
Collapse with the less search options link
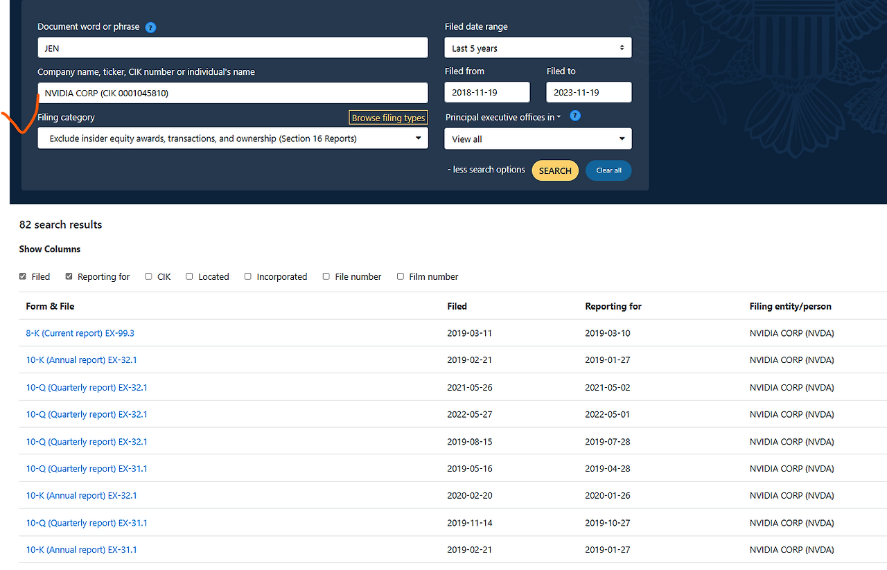pyautogui.click(x=486, y=170)
